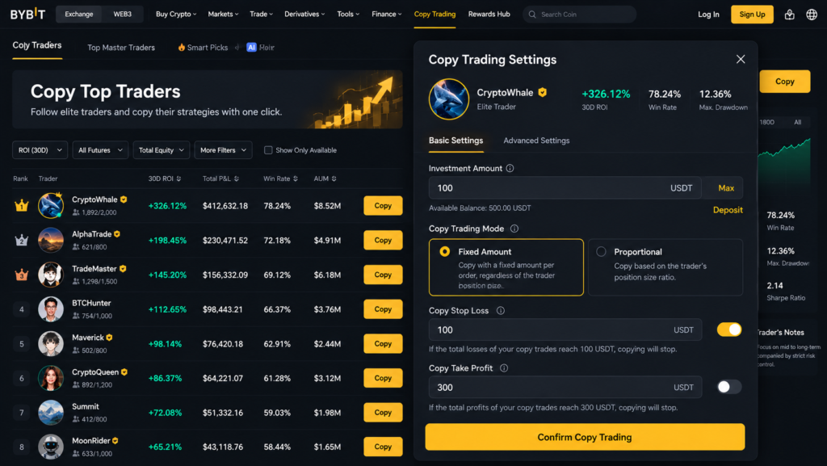Check Show Only Available checkbox
The height and width of the screenshot is (466, 827).
click(268, 150)
